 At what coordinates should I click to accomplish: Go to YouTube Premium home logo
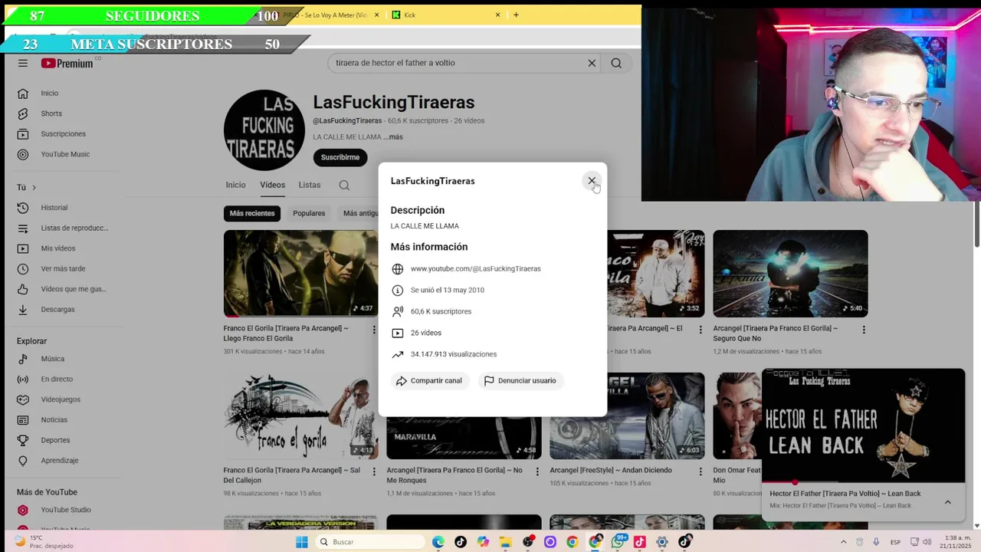[x=67, y=64]
